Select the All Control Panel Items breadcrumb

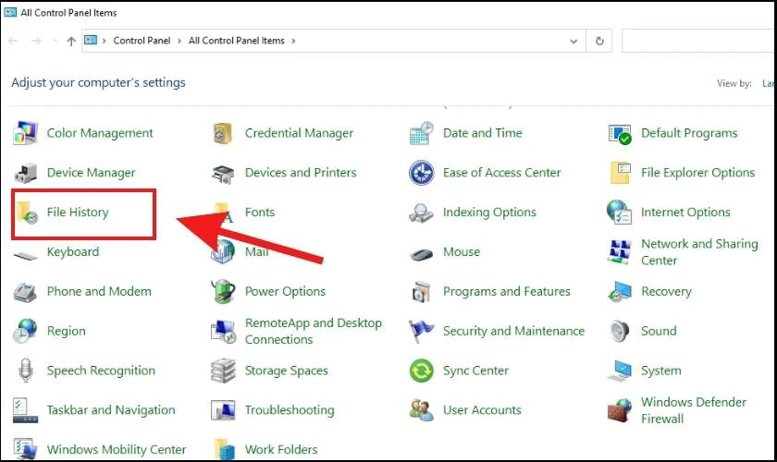click(x=237, y=41)
